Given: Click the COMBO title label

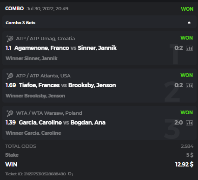Looking at the screenshot, I should pyautogui.click(x=14, y=8).
